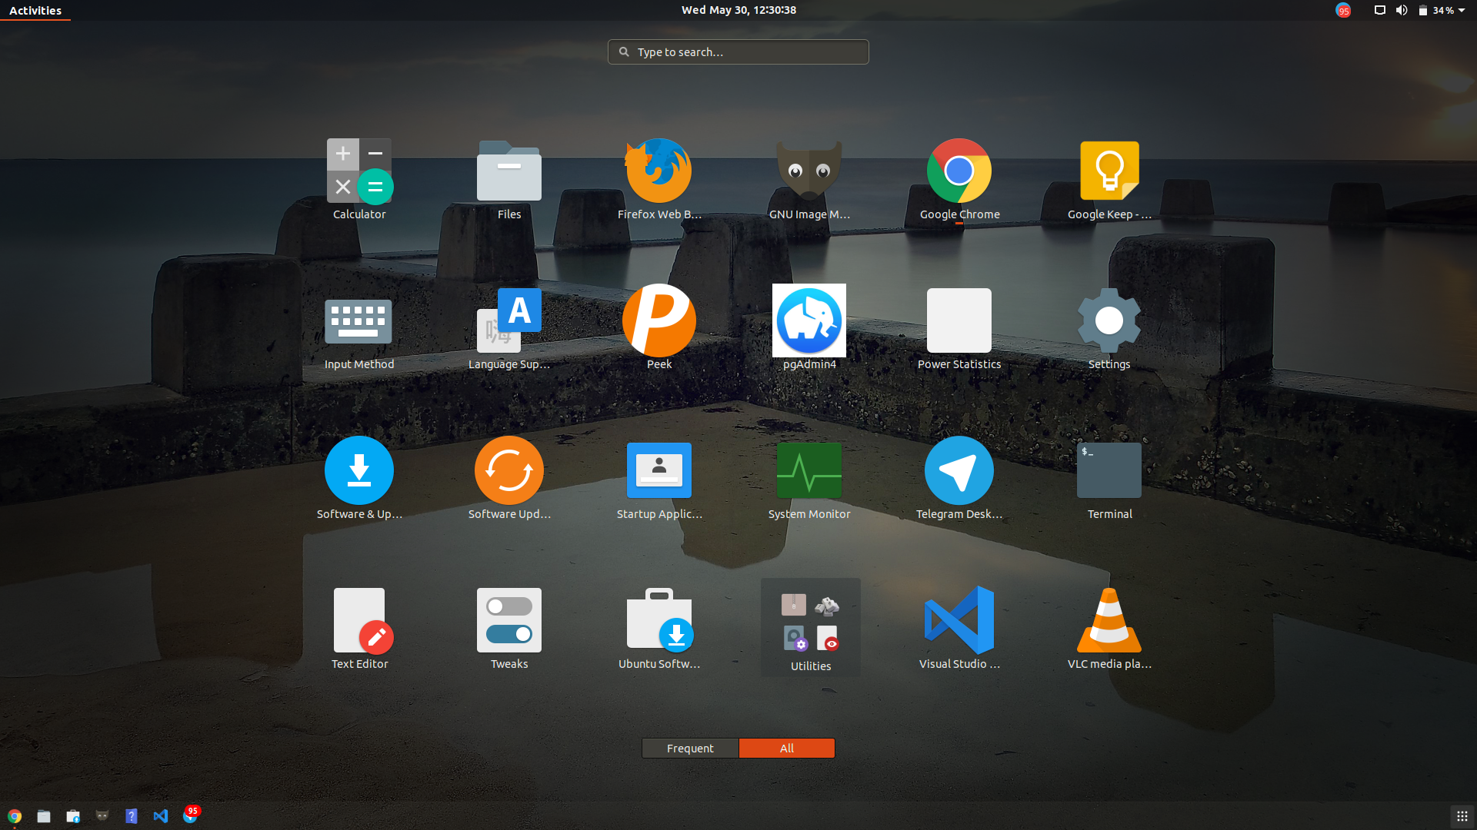Open the Calculator app
The width and height of the screenshot is (1477, 830).
[x=359, y=180]
